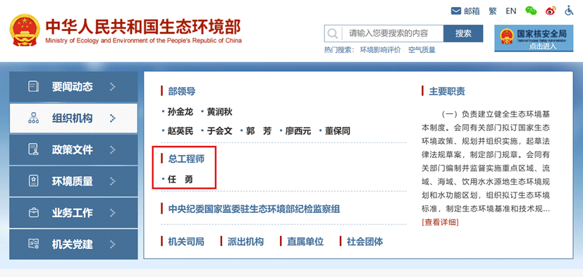Screen dimensions: 583x277
Task: Click the emblem in 国家核安全局 banner
Action: tap(507, 37)
